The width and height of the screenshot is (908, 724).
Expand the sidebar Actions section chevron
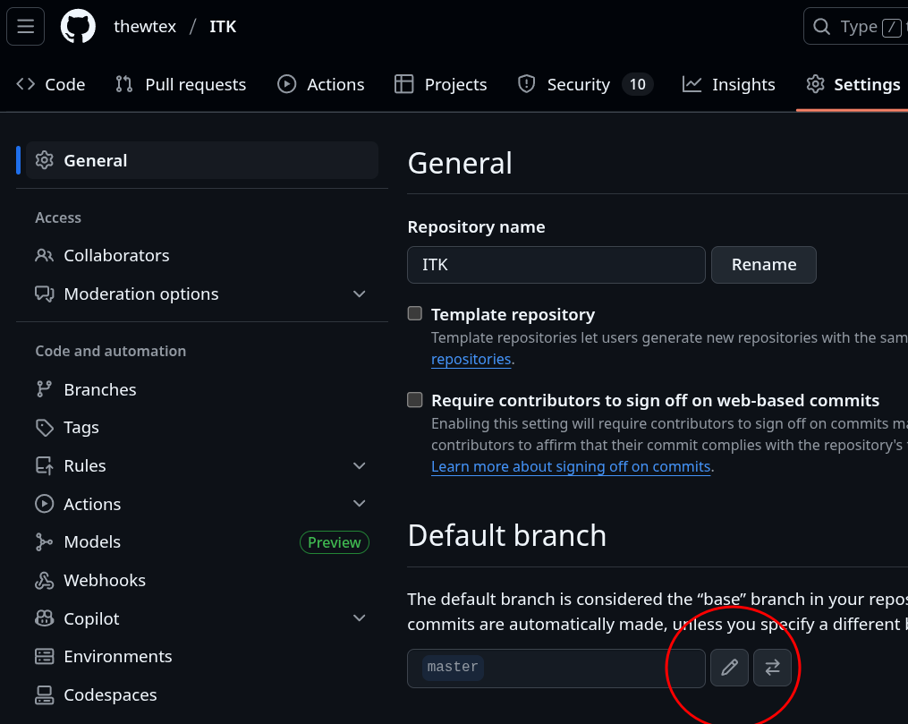(359, 504)
